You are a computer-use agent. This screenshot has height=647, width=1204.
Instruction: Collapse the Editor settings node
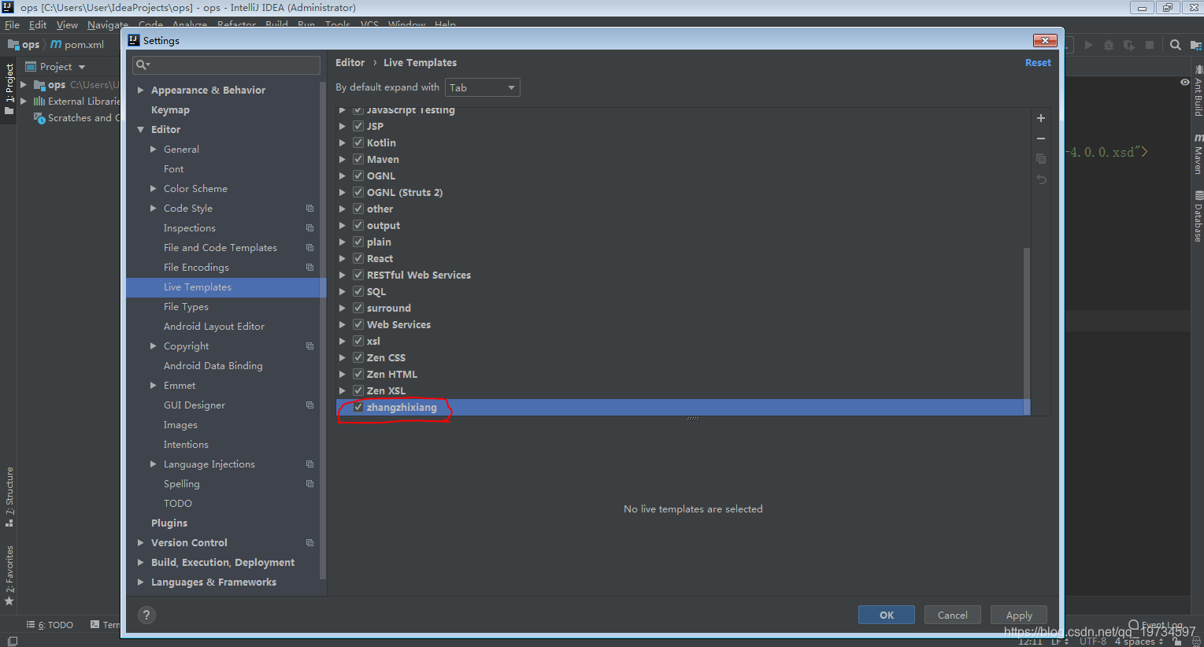point(141,130)
